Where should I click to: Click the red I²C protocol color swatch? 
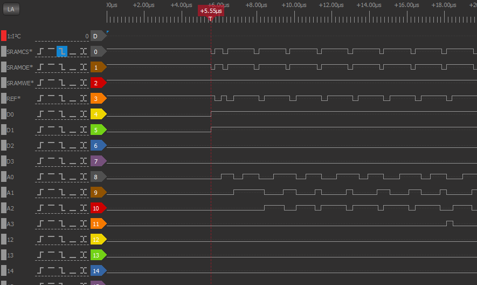[x=4, y=36]
